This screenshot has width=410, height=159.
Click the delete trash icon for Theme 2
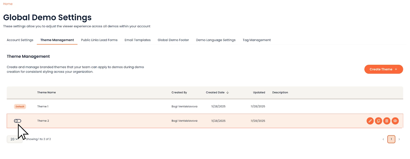(x=387, y=121)
